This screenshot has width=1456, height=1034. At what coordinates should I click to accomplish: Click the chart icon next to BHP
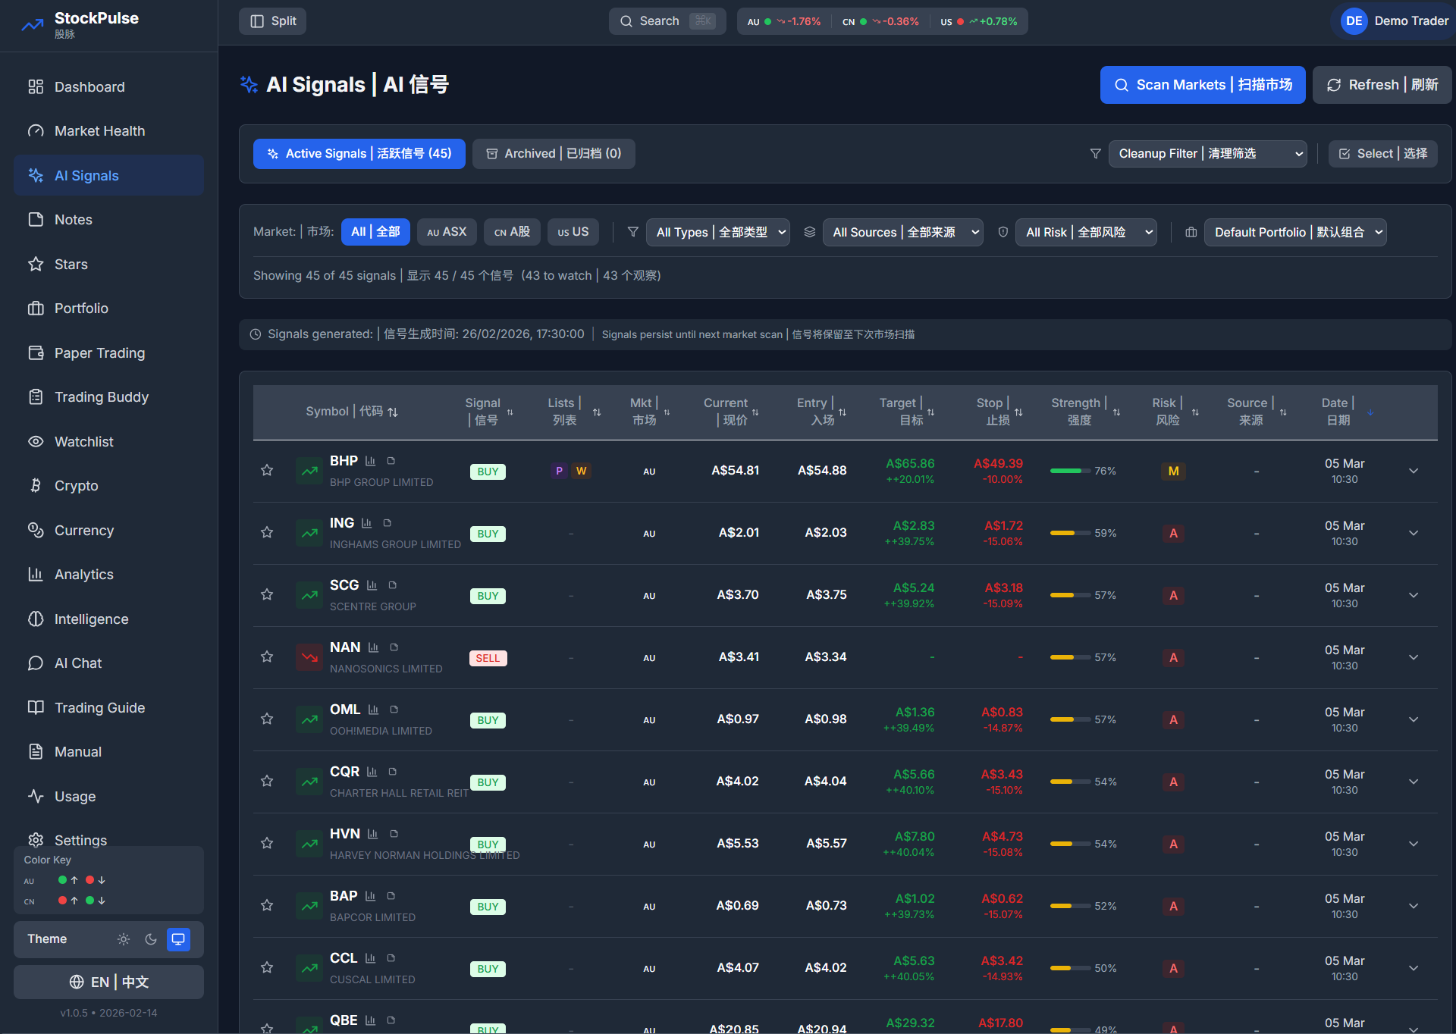(370, 461)
